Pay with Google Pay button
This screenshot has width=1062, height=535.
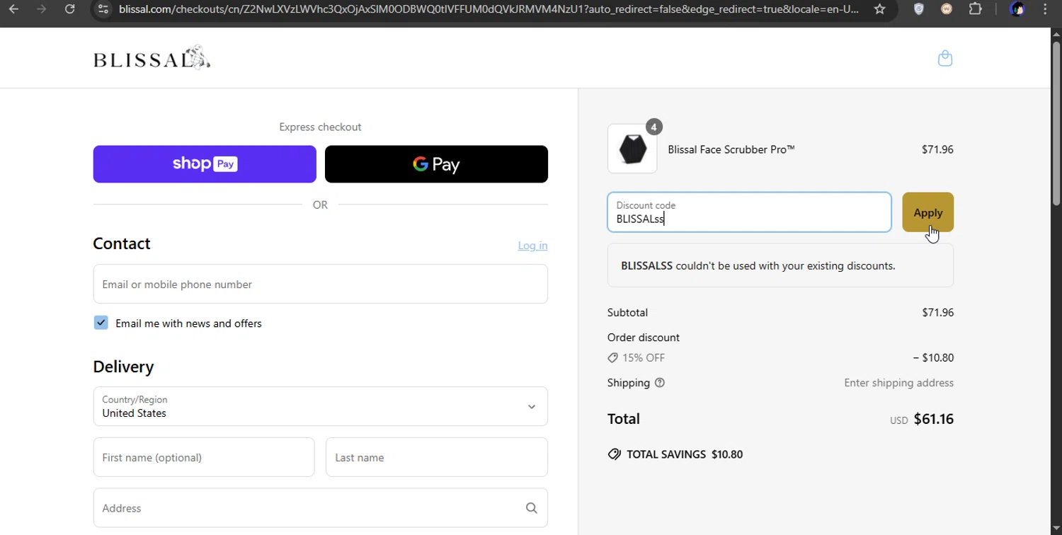(436, 164)
